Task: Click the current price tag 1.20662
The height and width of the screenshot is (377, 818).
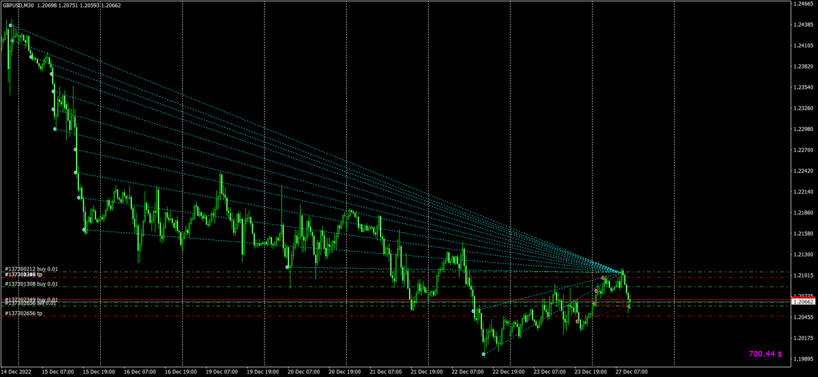Action: coord(803,303)
